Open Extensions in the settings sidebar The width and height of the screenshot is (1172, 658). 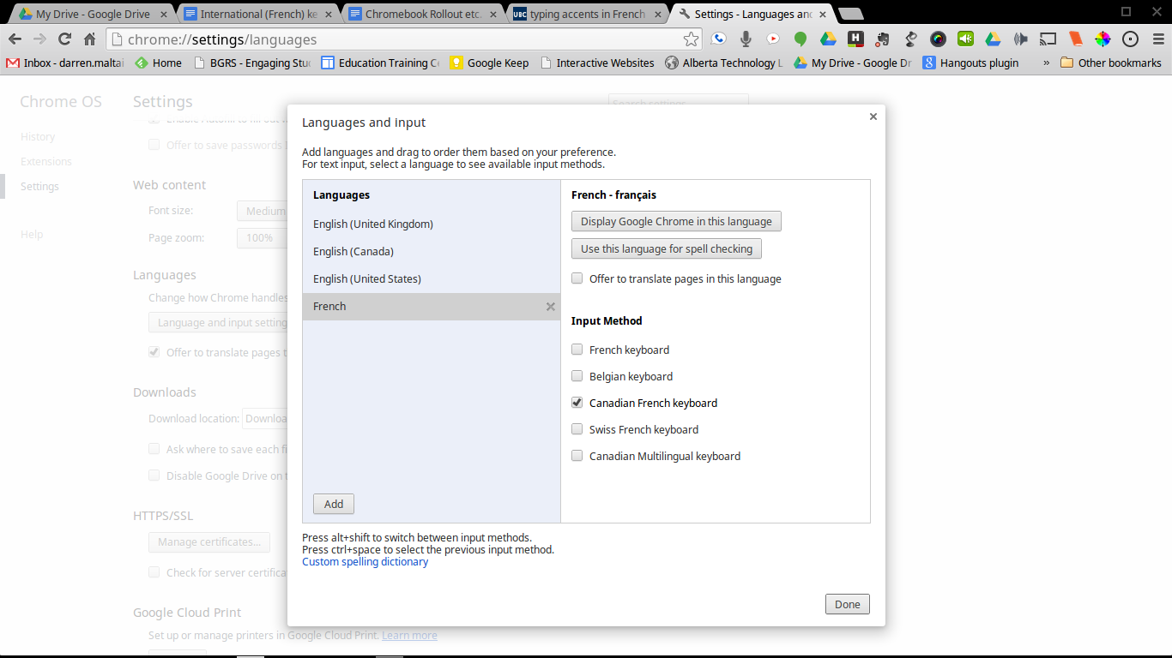click(x=46, y=162)
